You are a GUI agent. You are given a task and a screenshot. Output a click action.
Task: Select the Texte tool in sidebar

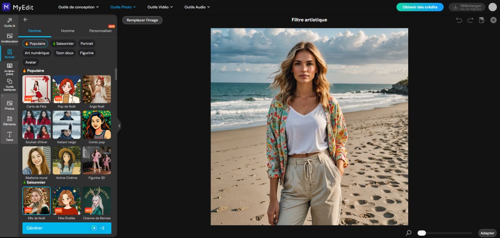pos(9,137)
